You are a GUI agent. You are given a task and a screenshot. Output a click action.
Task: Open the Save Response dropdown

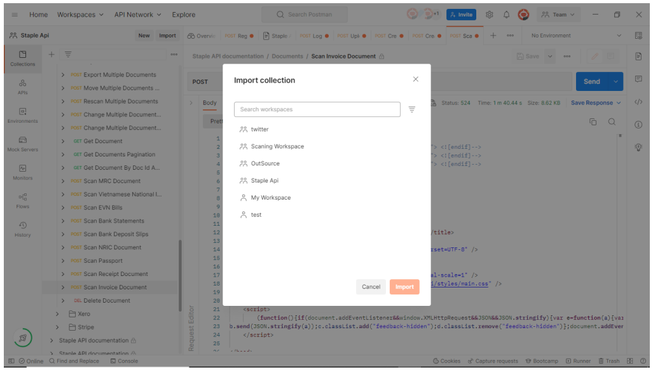(x=596, y=103)
